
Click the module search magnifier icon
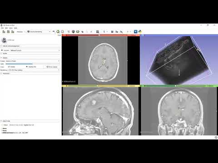click(25, 32)
